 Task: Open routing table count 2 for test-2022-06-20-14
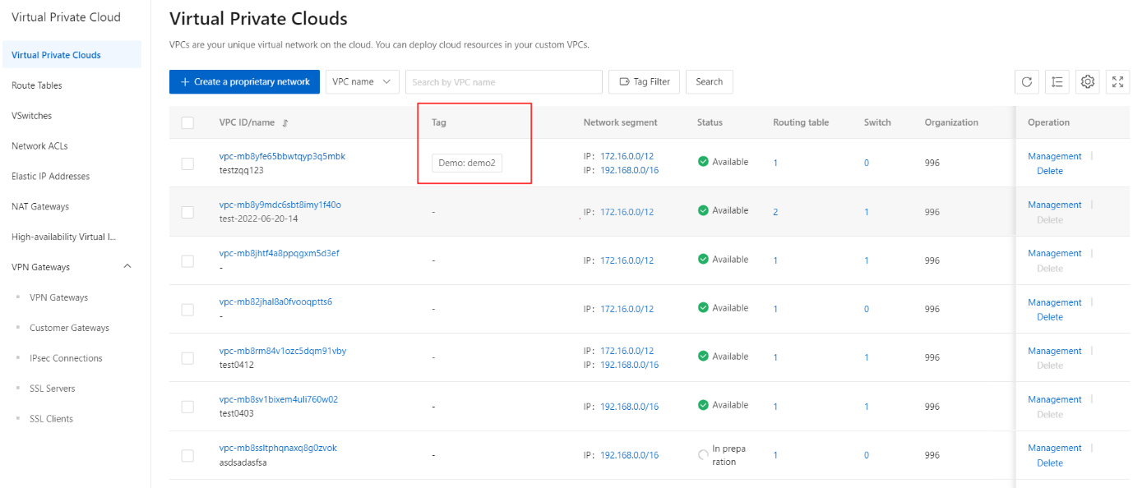pos(775,212)
